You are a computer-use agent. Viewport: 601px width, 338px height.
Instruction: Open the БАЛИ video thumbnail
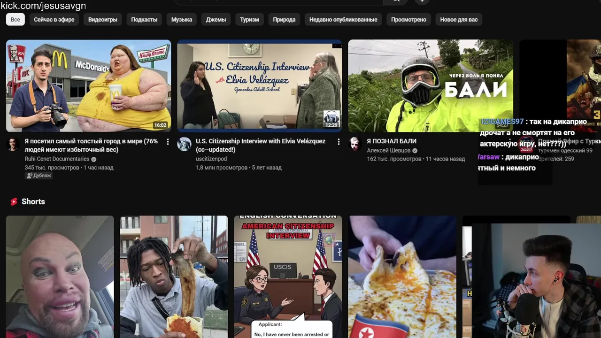click(430, 85)
